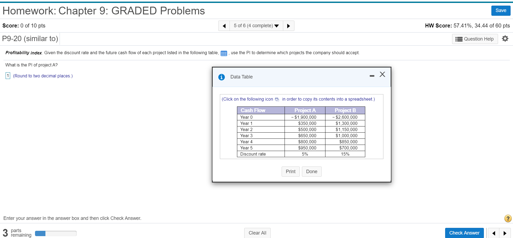Screen dimensions: 513x238
Task: Click the Year 1 row label
Action: [x=246, y=123]
